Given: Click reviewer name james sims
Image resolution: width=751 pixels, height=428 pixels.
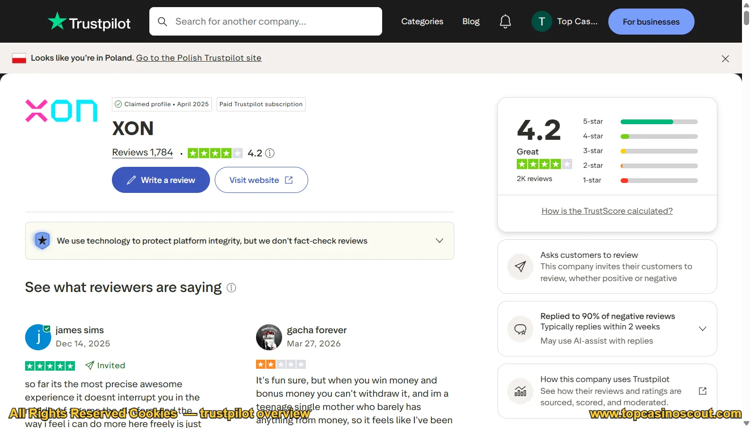Looking at the screenshot, I should pos(80,330).
